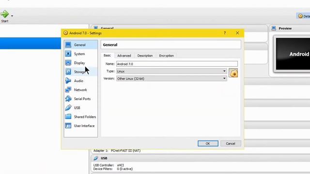Click the Preview panel monitor icon
Screen dimensions: 310x174
(x=274, y=29)
